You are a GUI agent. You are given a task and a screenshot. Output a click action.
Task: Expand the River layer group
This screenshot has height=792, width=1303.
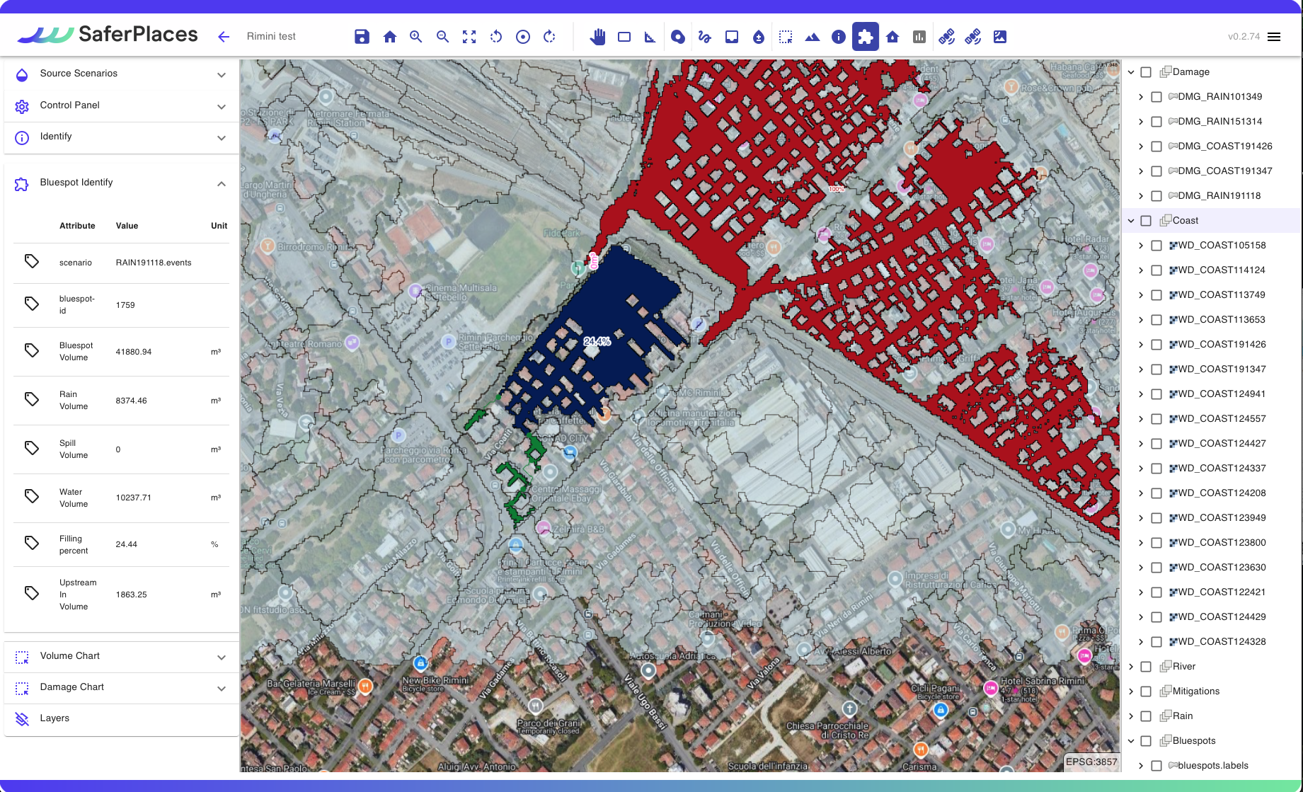click(x=1131, y=667)
